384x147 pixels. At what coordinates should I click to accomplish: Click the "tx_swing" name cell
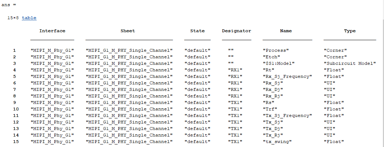click(277, 142)
